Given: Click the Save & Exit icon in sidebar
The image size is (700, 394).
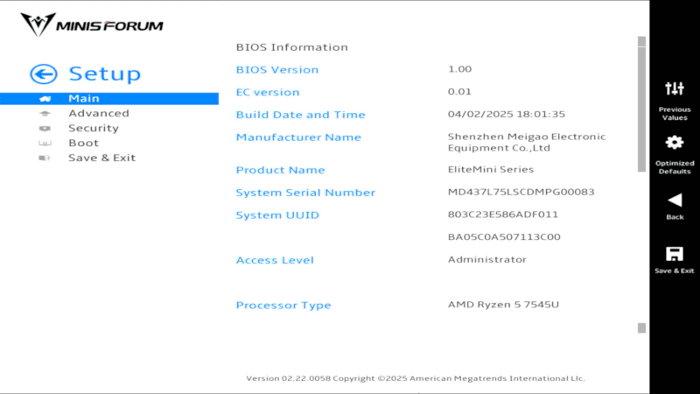Looking at the screenshot, I should click(x=45, y=158).
